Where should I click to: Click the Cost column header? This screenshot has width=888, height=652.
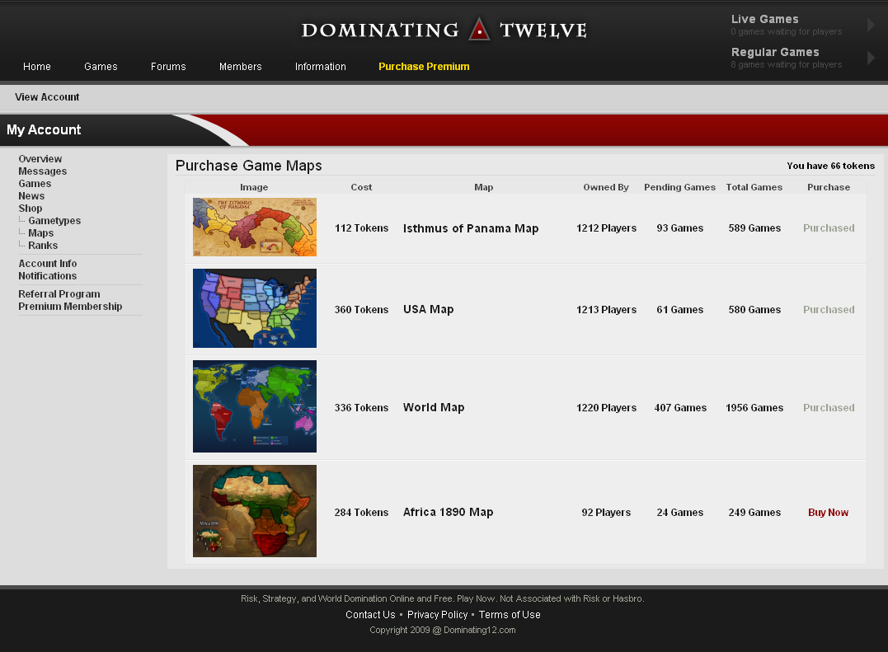point(361,187)
